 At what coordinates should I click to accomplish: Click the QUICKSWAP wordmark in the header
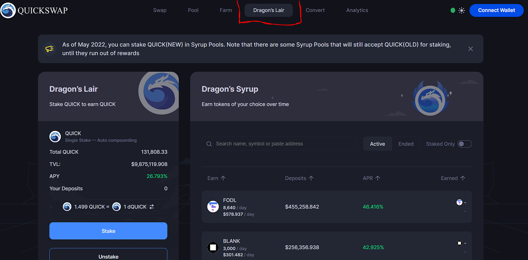[43, 11]
